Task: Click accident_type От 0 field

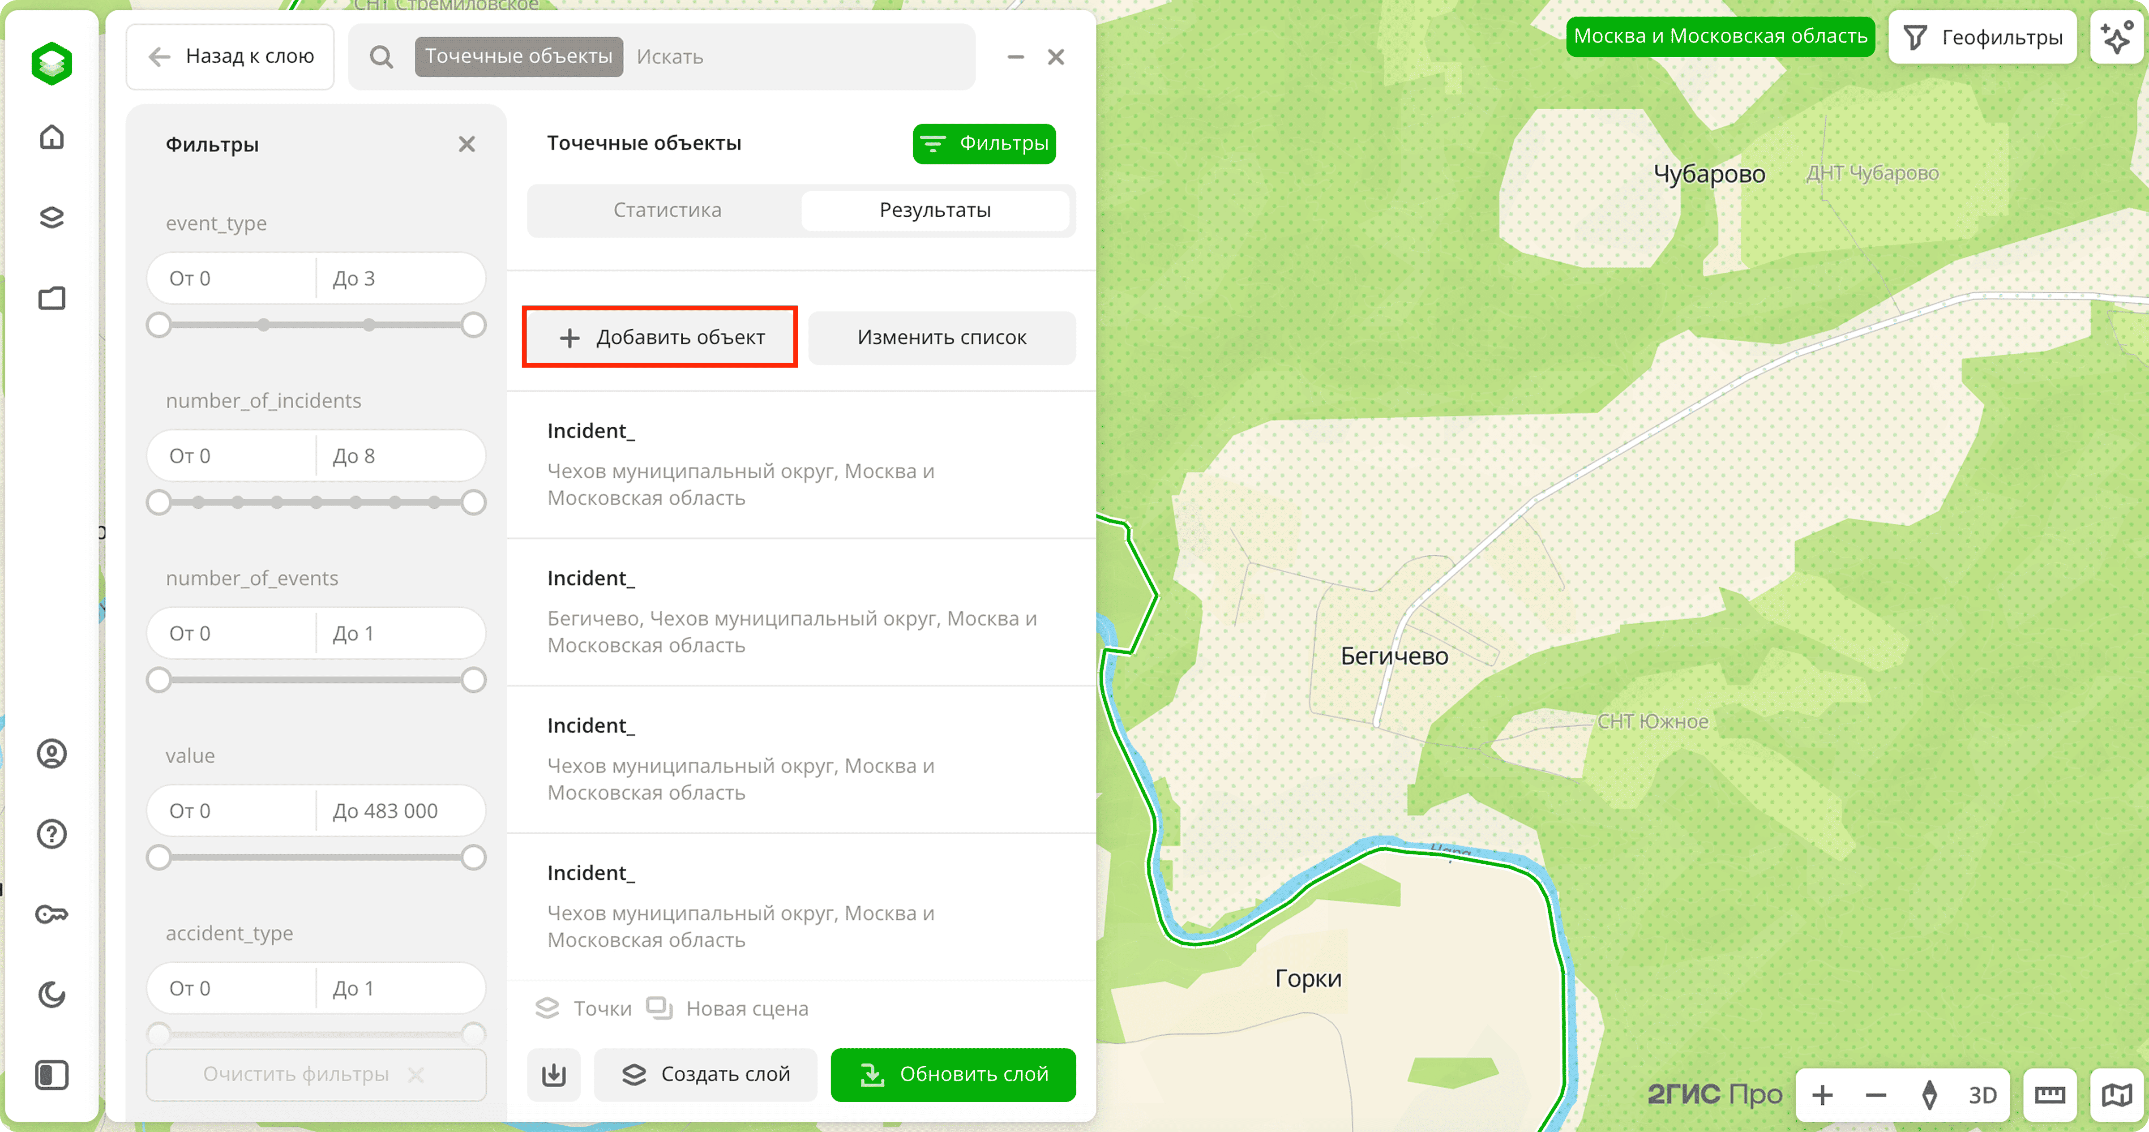Action: coord(232,989)
